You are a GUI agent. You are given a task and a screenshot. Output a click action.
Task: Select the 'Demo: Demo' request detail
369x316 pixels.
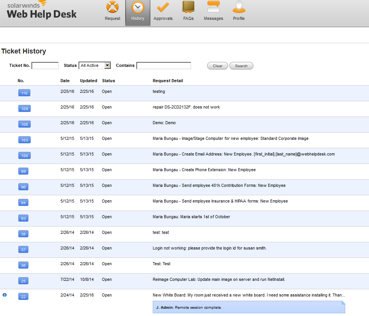click(164, 123)
